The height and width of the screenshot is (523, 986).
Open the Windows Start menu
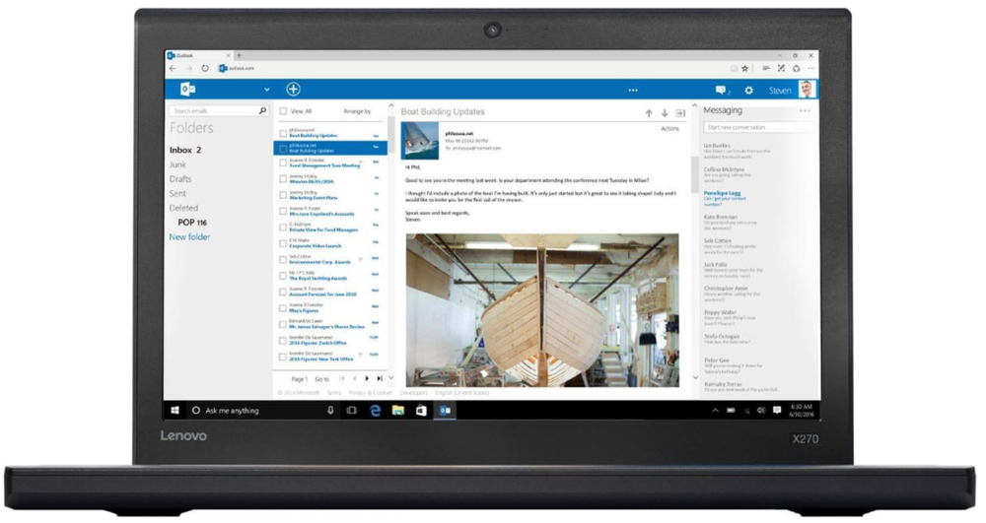(176, 411)
